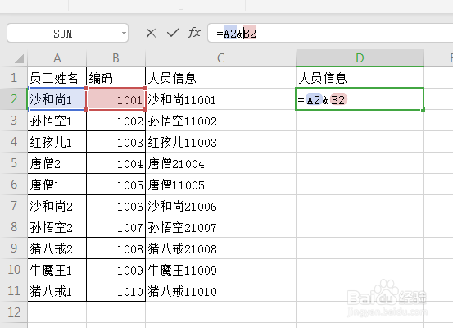
Task: Select row 5 header
Action: [x=14, y=163]
